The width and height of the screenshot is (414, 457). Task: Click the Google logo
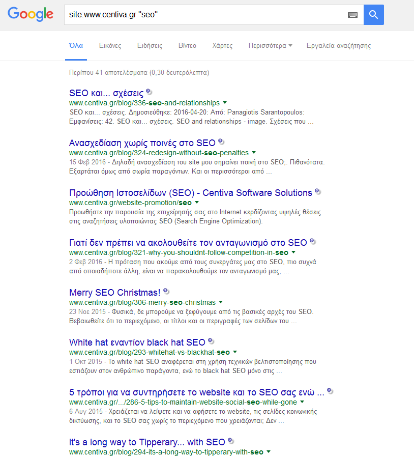(x=31, y=15)
